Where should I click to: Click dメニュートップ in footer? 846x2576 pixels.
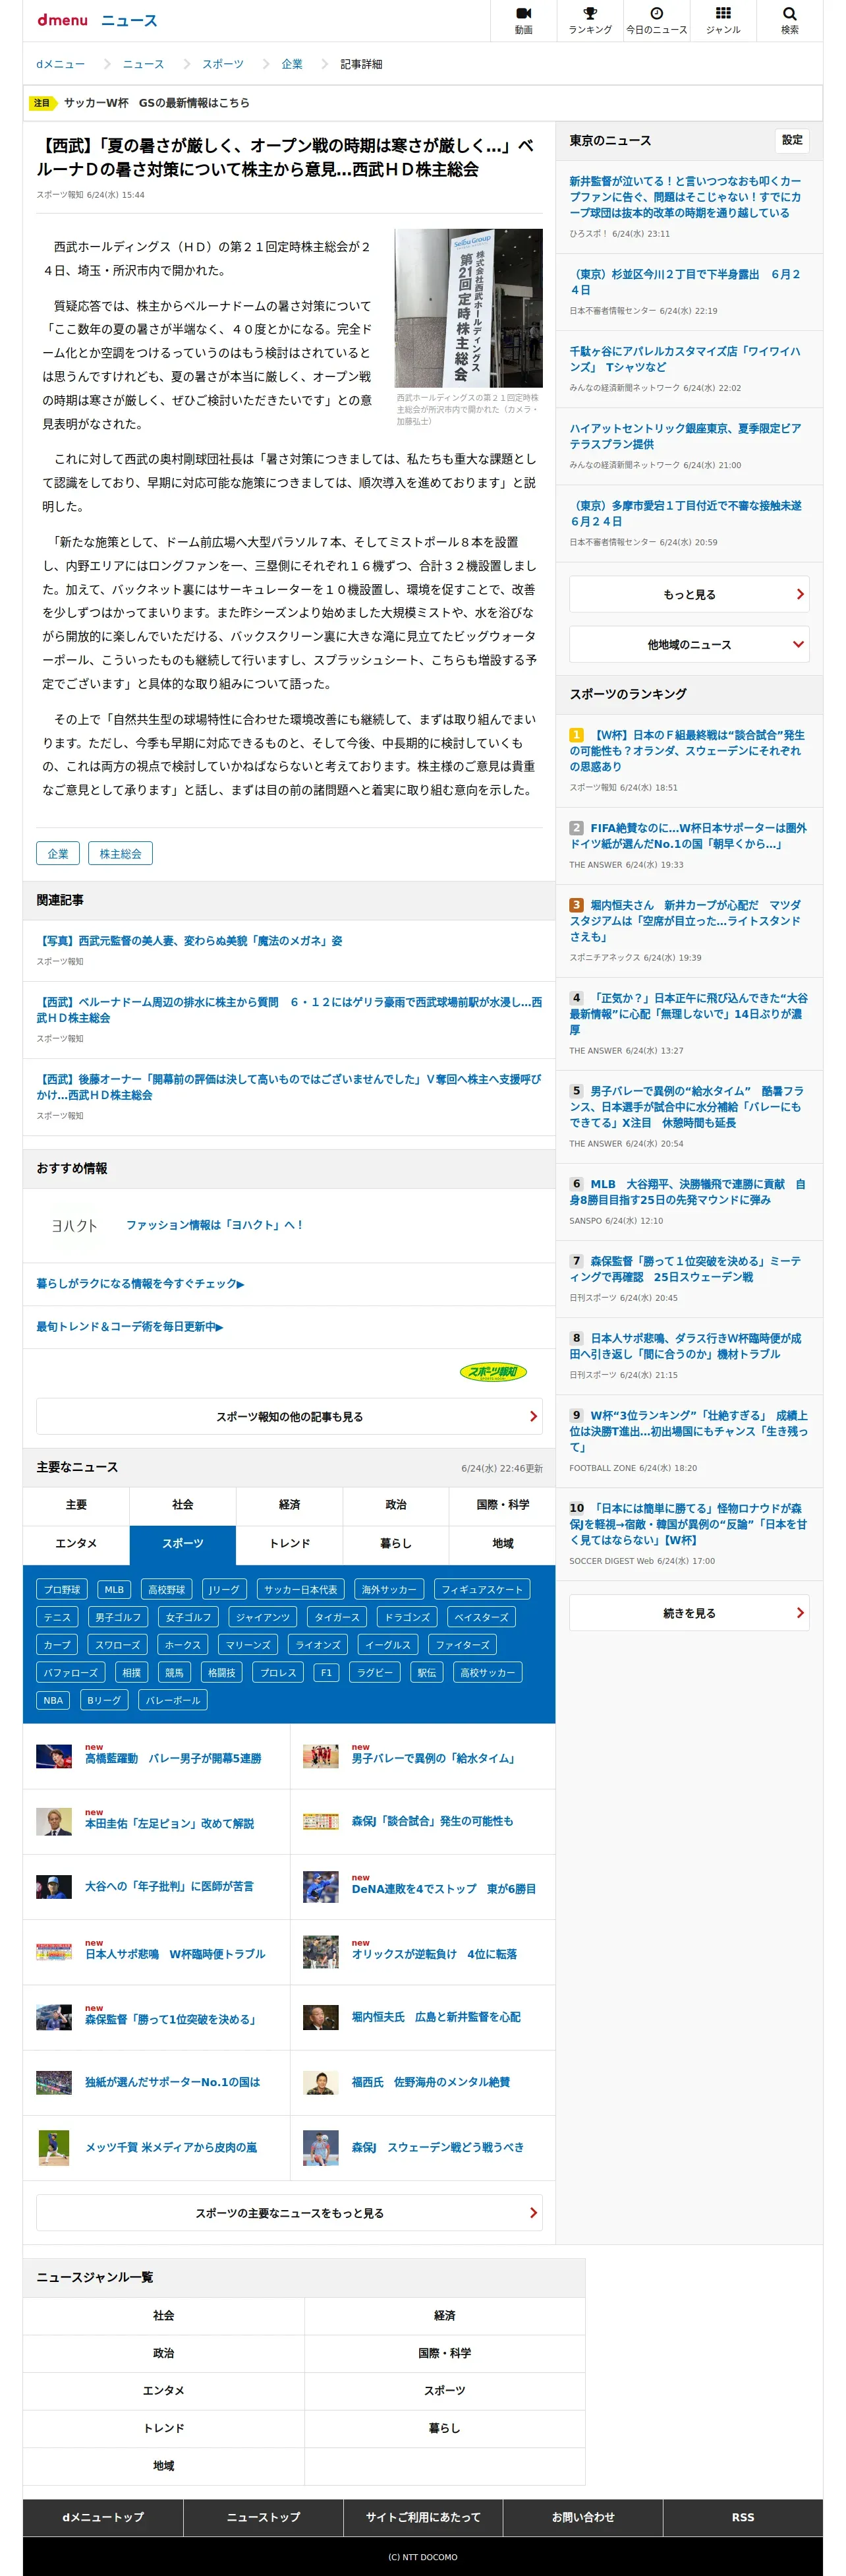point(103,2517)
